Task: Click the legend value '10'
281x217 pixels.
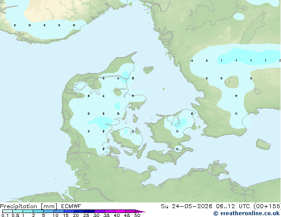Action: click(x=55, y=215)
